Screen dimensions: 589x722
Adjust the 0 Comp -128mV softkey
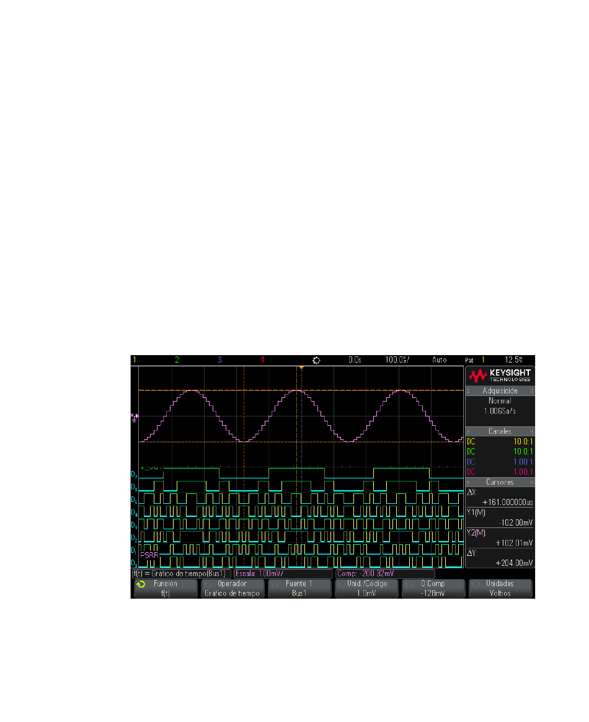click(433, 589)
